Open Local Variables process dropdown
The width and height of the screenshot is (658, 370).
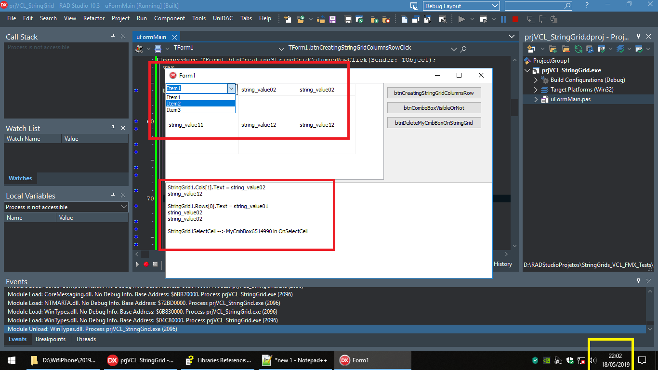[123, 207]
